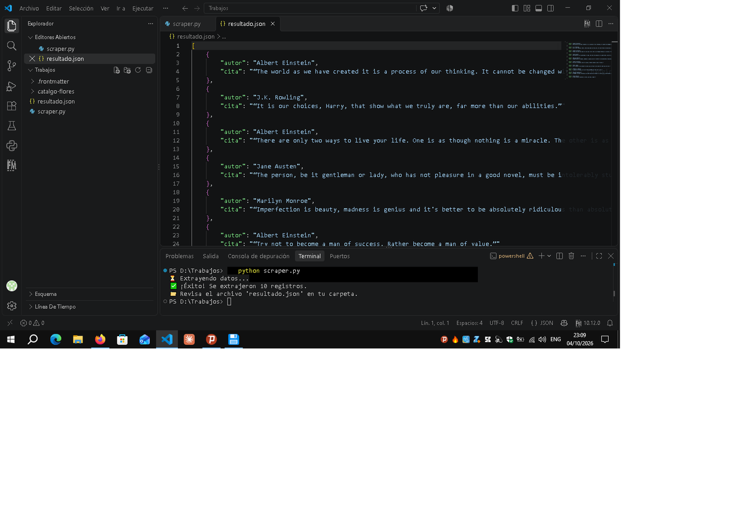Click the Trabajos command center search box

pyautogui.click(x=310, y=8)
